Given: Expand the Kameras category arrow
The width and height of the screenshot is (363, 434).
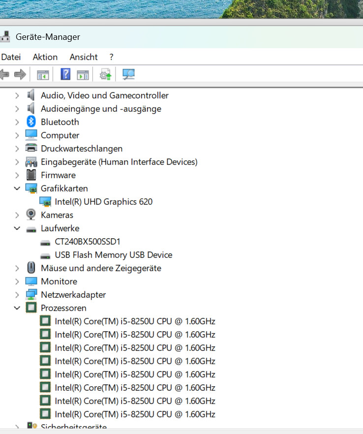Looking at the screenshot, I should pyautogui.click(x=17, y=215).
